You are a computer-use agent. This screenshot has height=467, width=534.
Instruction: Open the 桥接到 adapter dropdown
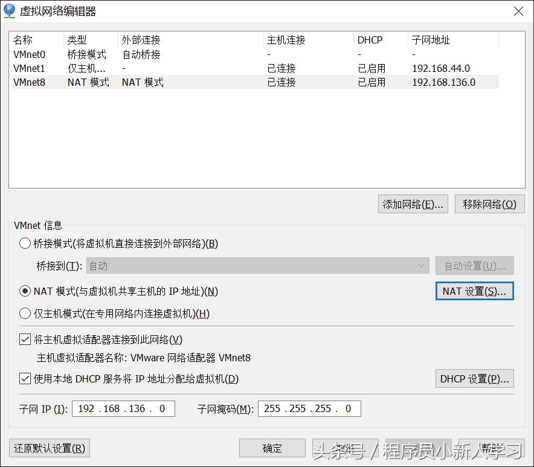click(422, 265)
